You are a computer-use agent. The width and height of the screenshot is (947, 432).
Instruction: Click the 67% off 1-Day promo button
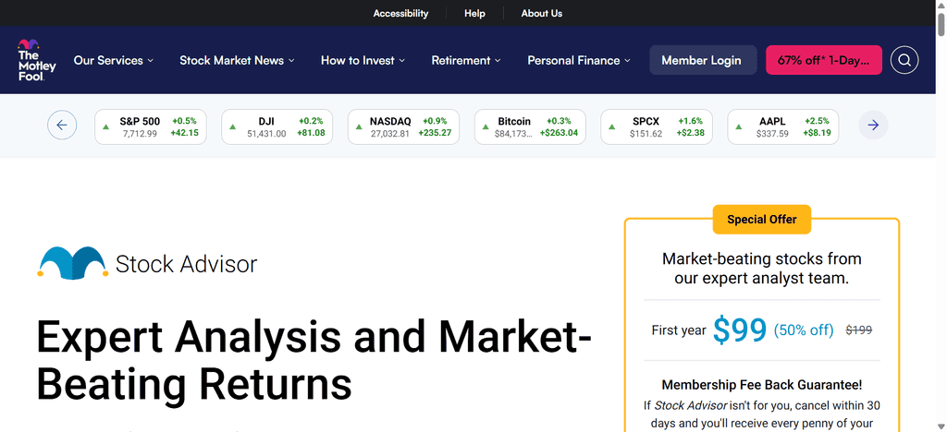(824, 60)
